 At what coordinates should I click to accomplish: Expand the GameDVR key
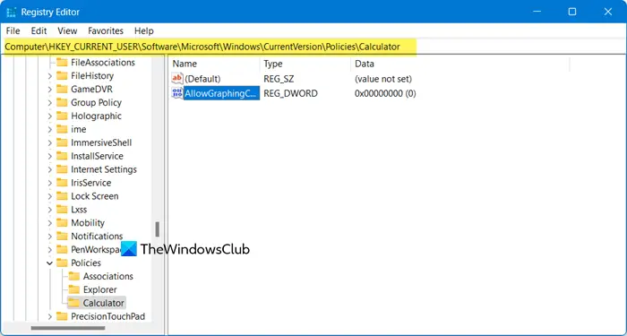tap(49, 90)
